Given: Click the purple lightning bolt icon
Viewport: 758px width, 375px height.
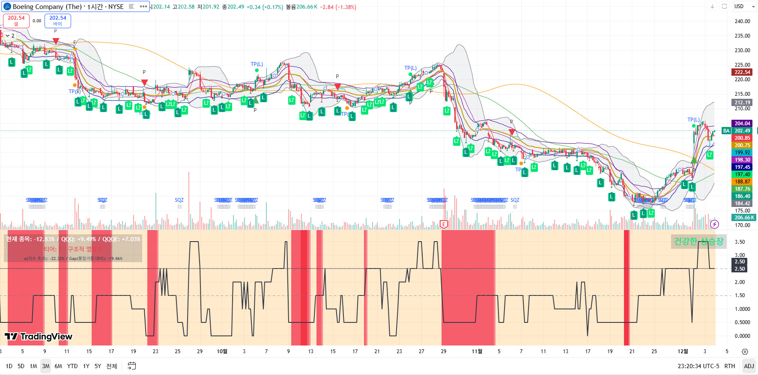Looking at the screenshot, I should 714,224.
